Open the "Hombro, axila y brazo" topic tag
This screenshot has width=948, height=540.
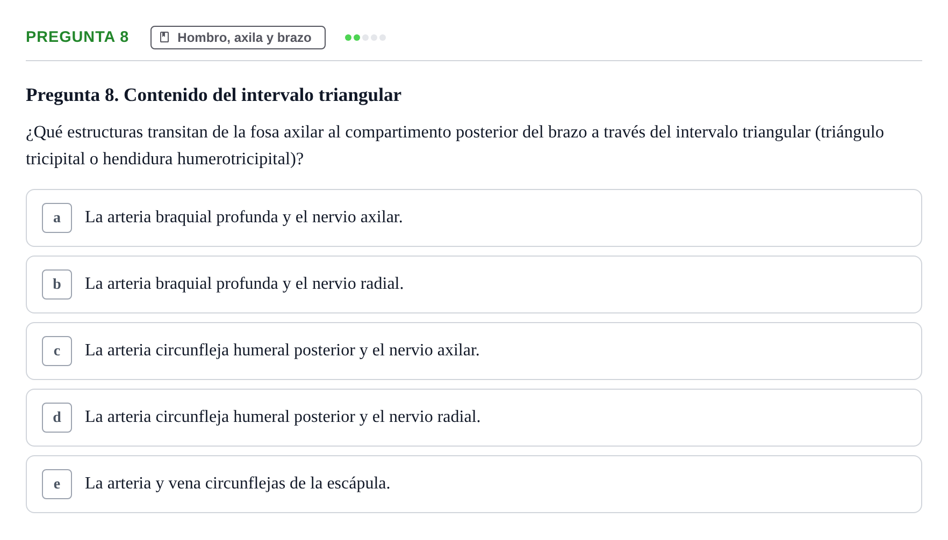tap(238, 38)
